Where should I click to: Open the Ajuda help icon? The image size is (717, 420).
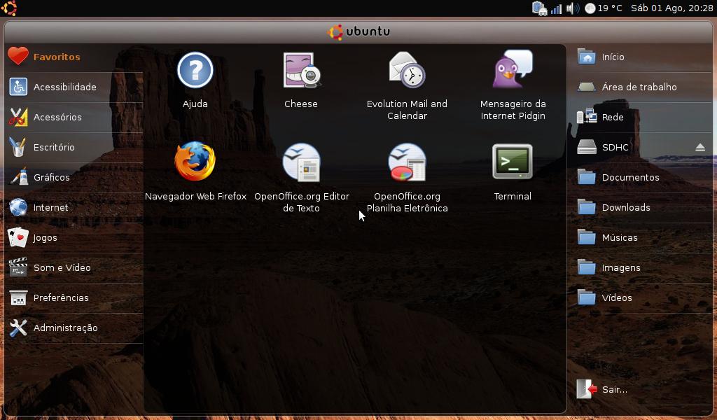click(195, 80)
